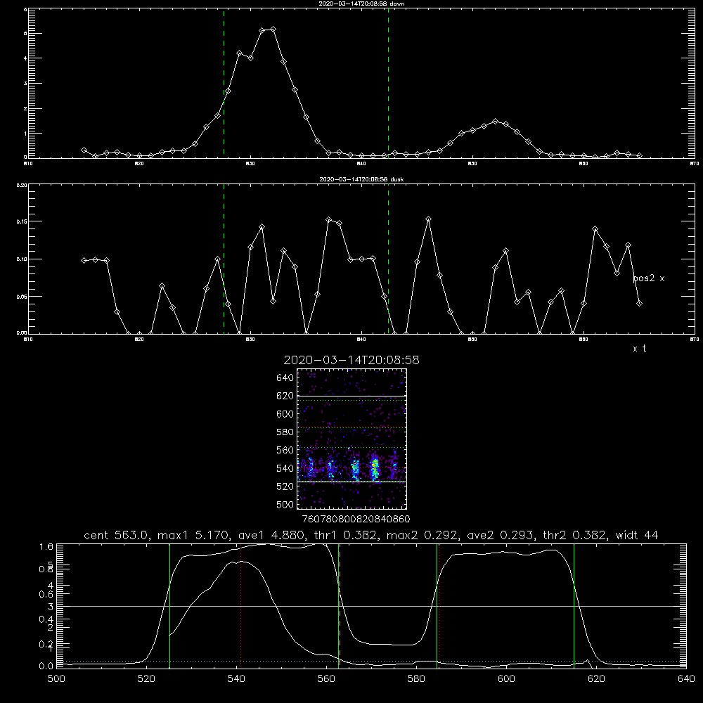
Task: Click the 'widt 44' value in the stats line
Action: [637, 535]
